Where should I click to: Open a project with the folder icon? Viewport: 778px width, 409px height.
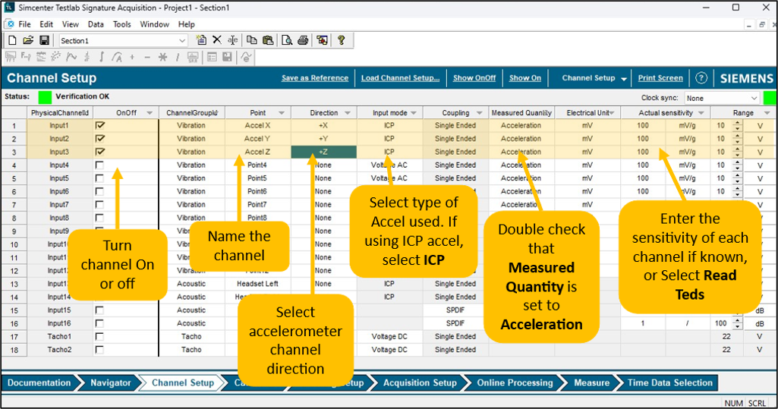28,41
